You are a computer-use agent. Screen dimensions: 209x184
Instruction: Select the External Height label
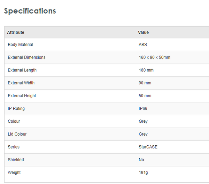22,96
